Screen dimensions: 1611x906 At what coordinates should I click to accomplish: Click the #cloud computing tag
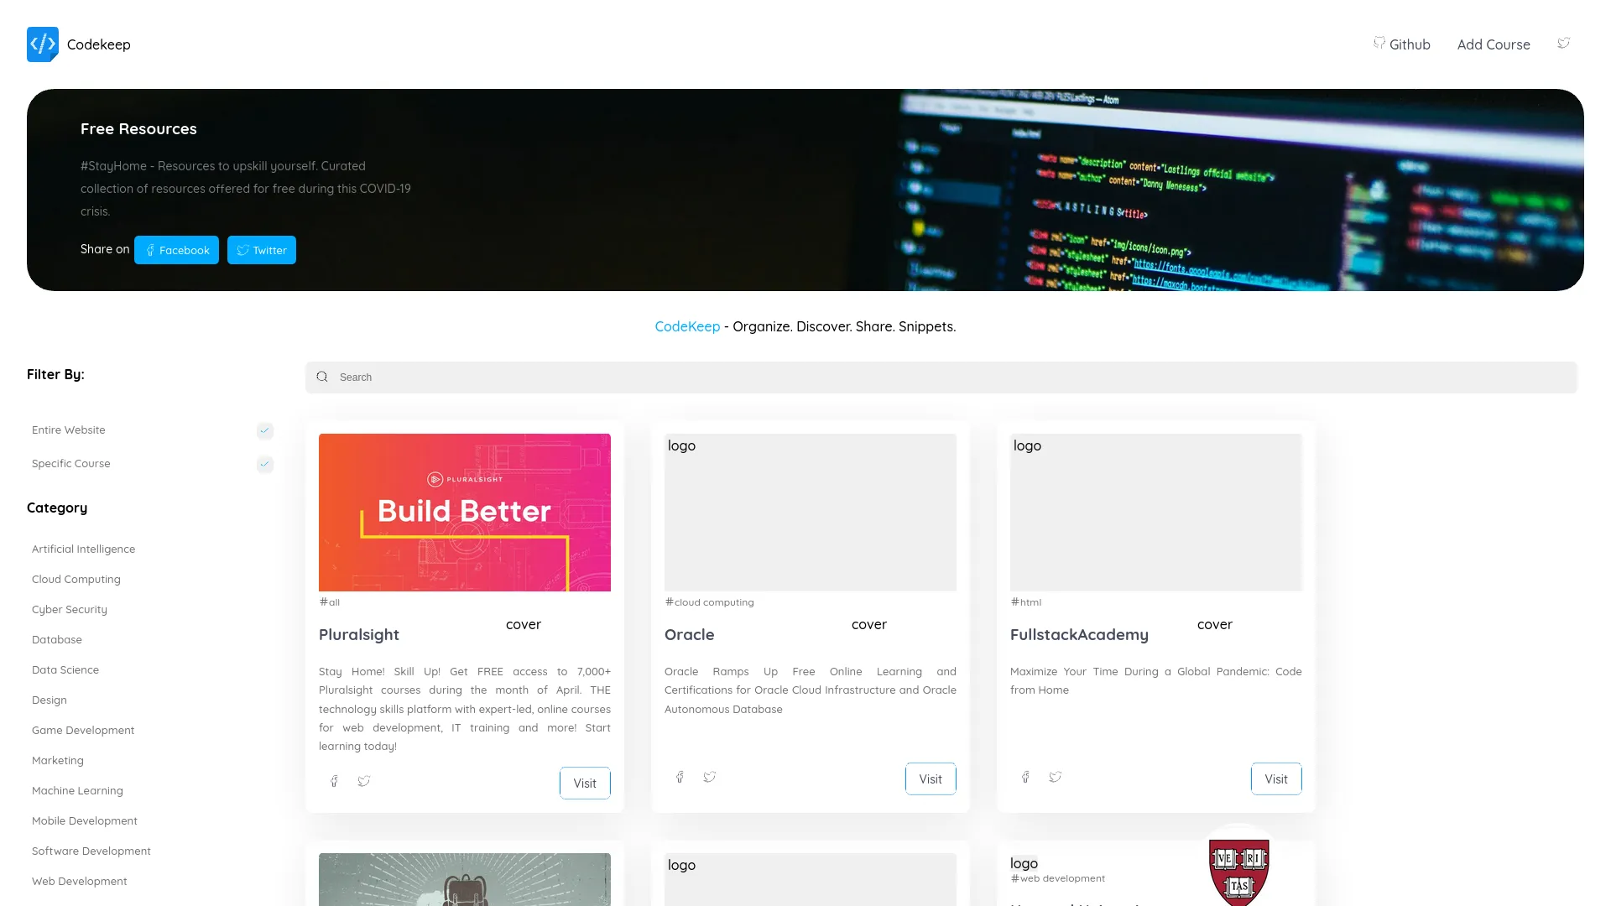pos(709,602)
